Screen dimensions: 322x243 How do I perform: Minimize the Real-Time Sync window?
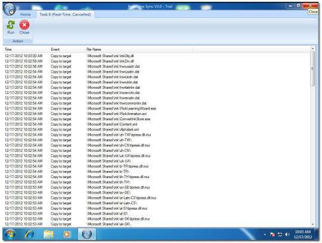coord(290,6)
